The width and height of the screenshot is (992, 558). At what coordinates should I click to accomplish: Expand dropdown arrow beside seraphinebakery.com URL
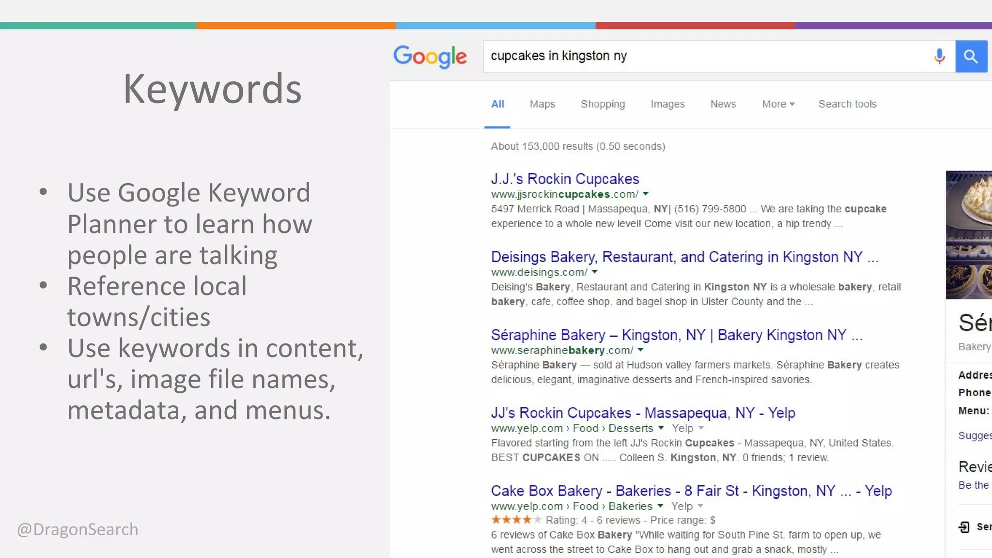pos(640,350)
